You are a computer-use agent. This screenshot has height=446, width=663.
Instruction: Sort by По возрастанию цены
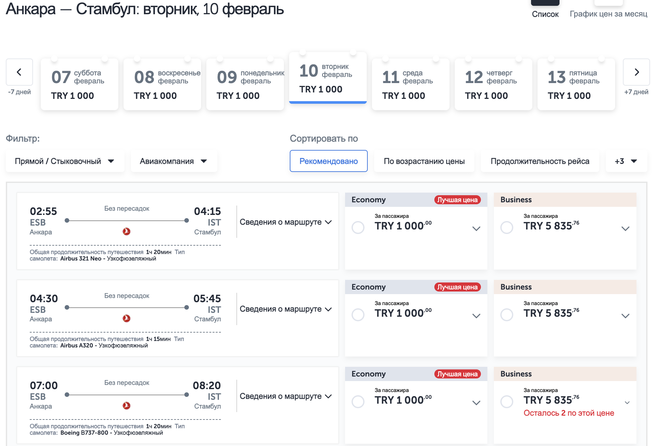pyautogui.click(x=424, y=161)
